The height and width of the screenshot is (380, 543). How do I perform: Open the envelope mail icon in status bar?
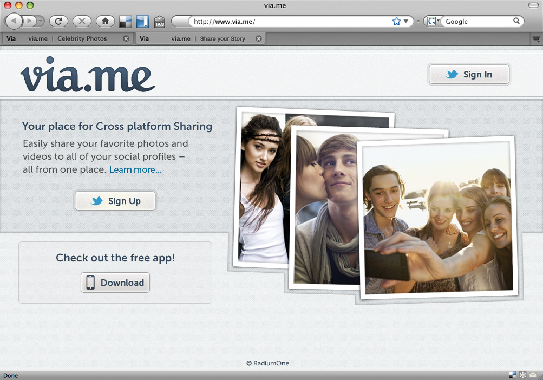pyautogui.click(x=533, y=375)
